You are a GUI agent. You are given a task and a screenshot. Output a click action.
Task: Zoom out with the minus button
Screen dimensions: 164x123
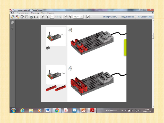(66, 17)
